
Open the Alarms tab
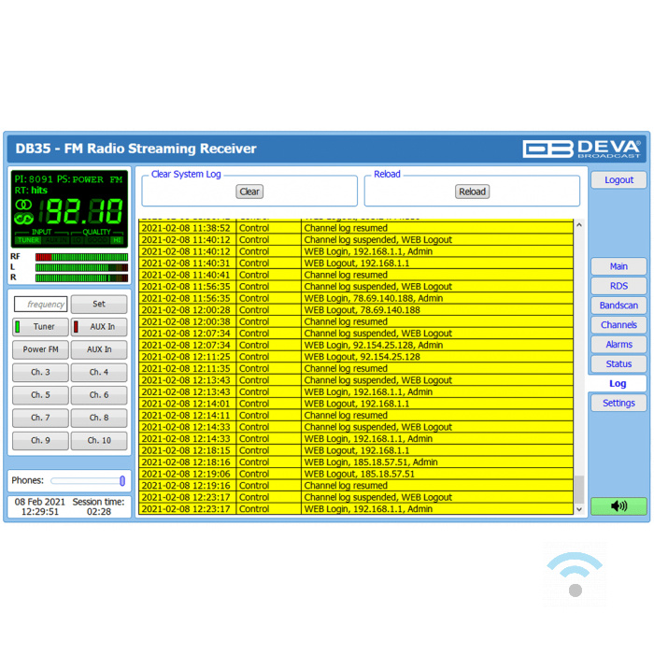click(x=618, y=345)
